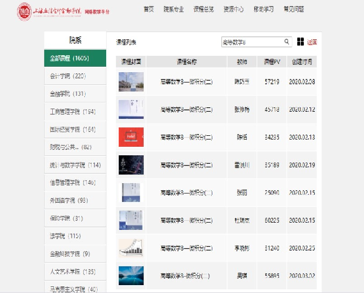364x293 pixels.
Task: Open the 首页 home menu item
Action: (148, 9)
